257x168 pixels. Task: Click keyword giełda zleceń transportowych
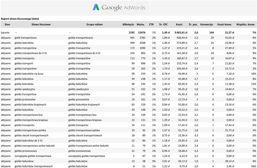(32, 135)
